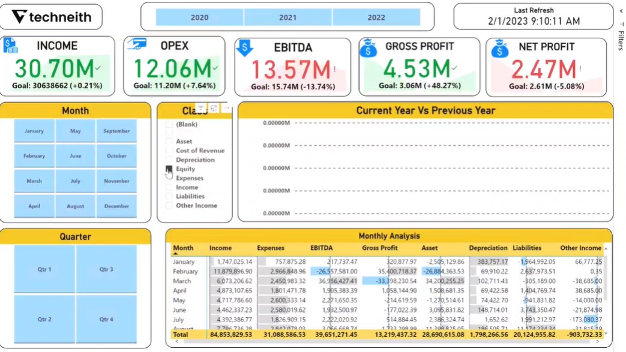Click the filter lines icon on Class slicer header
Viewport: 626px width, 352px height.
200,108
